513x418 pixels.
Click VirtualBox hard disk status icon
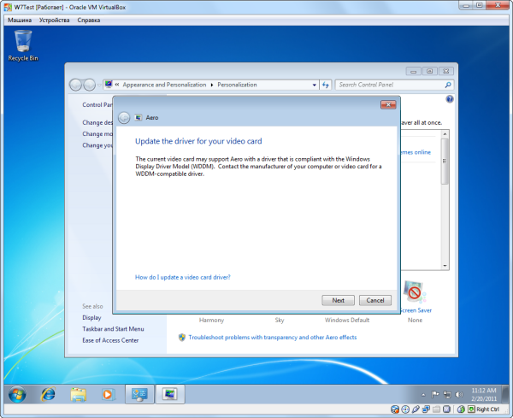[x=395, y=409]
